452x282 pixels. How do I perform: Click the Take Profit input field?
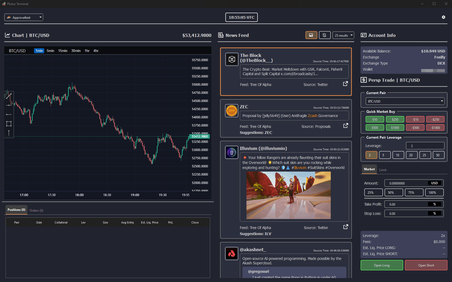point(406,204)
